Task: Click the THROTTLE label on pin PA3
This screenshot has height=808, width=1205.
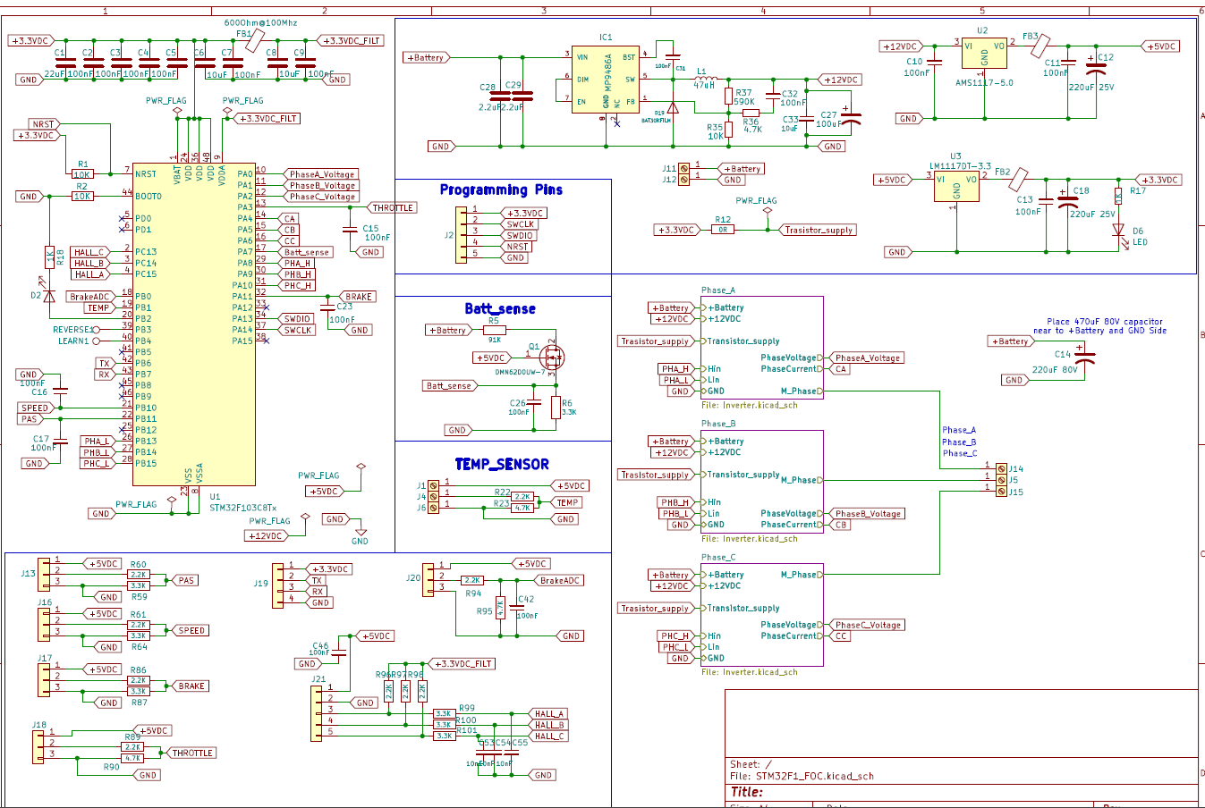Action: [392, 207]
